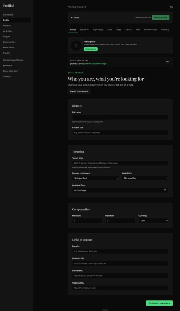Open the martin.aranovitch profile URL link
Image resolution: width=180 pixels, height=311 pixels.
pyautogui.click(x=96, y=64)
